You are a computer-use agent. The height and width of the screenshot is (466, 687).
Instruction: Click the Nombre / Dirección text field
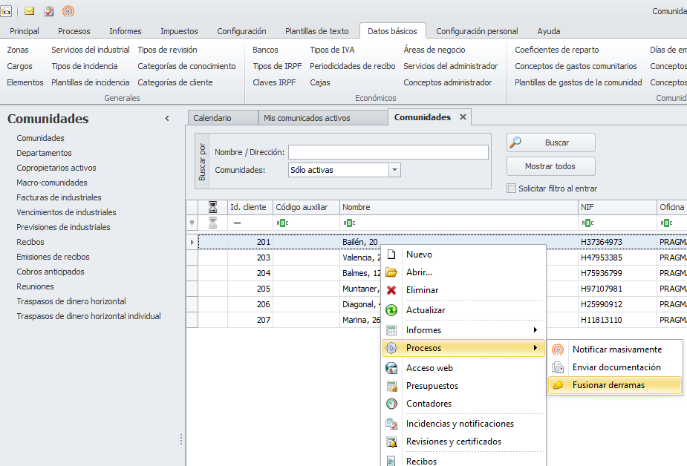coord(388,152)
